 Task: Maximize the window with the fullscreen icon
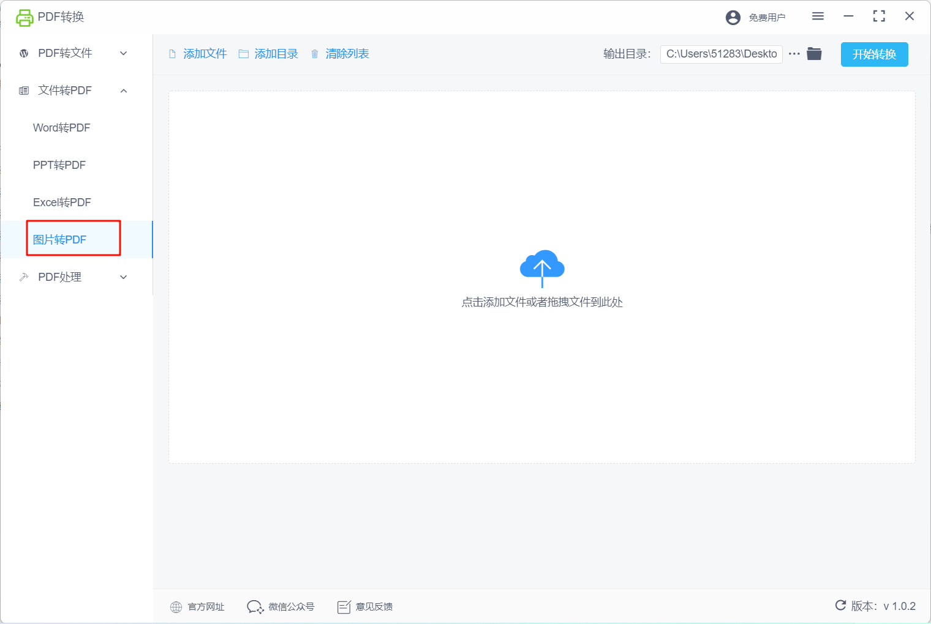pyautogui.click(x=879, y=17)
